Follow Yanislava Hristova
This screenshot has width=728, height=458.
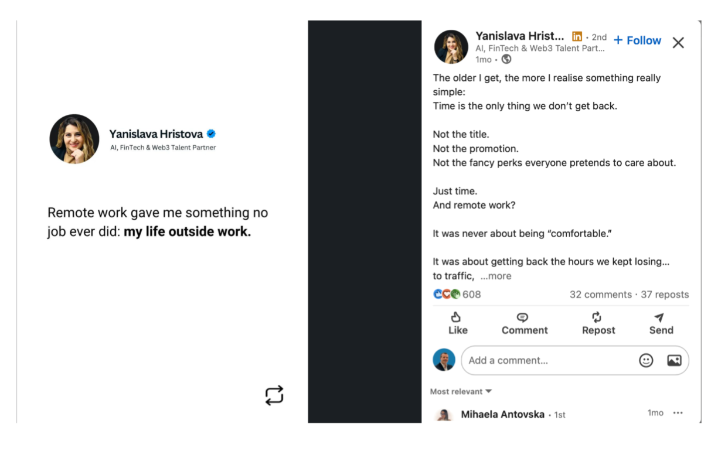pos(637,40)
